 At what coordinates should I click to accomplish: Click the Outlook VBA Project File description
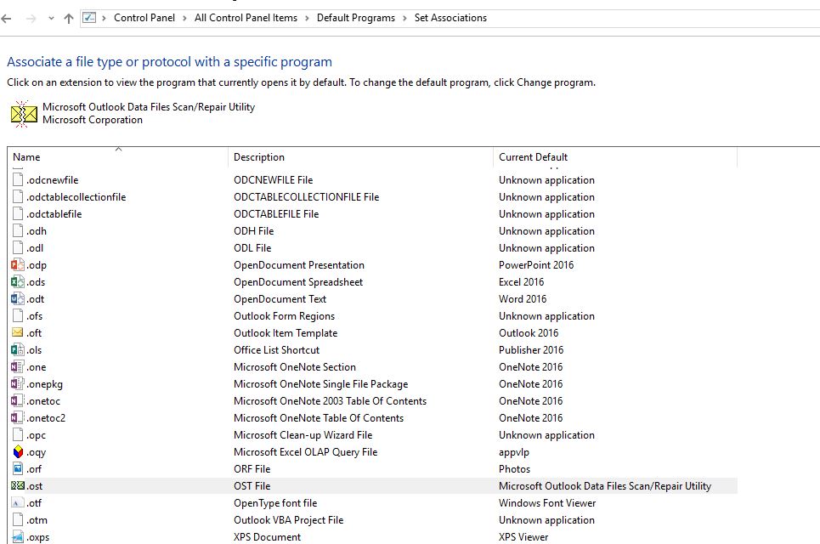[x=288, y=520]
